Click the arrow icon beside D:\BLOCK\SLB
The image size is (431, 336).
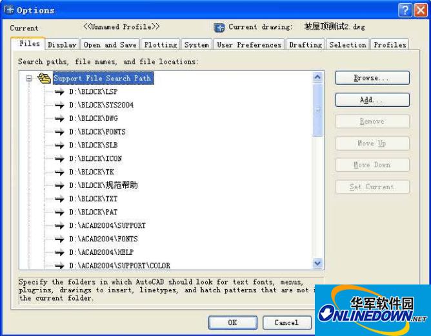coord(59,145)
